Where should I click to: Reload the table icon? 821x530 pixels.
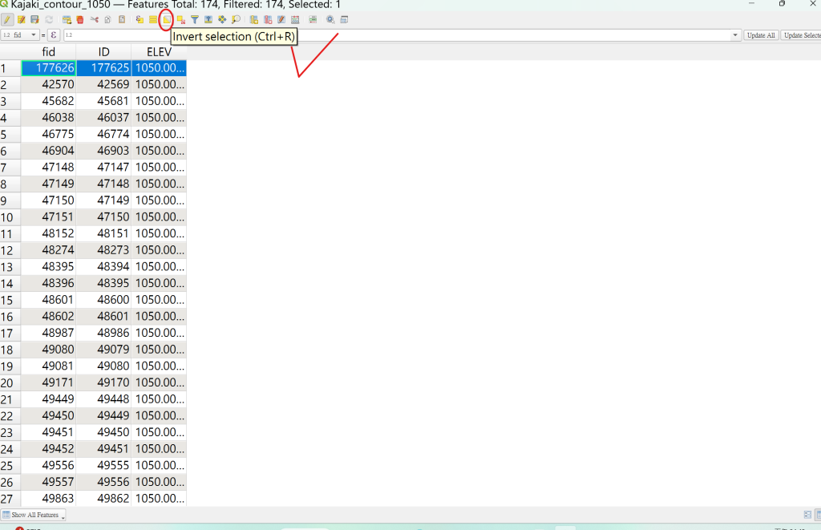coord(49,20)
